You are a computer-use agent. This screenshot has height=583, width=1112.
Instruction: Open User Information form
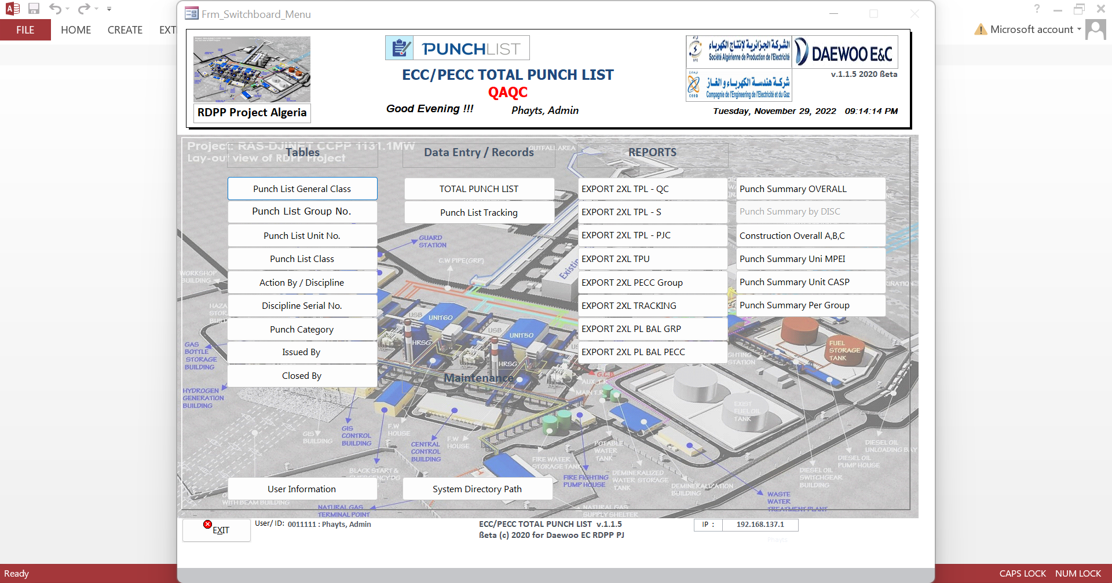302,489
